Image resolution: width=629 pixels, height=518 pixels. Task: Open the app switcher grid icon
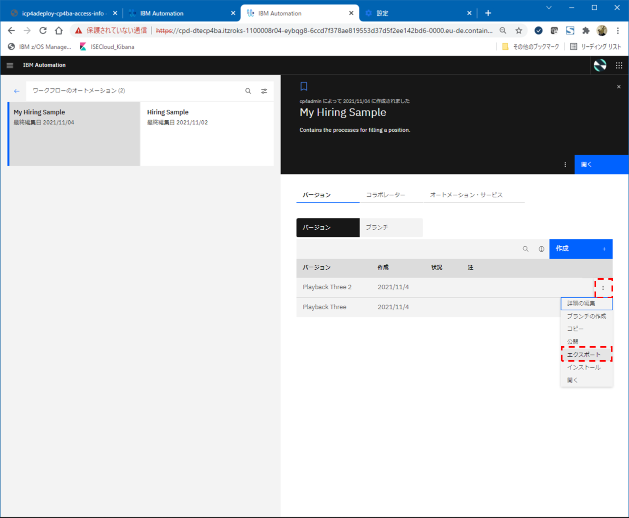tap(619, 65)
